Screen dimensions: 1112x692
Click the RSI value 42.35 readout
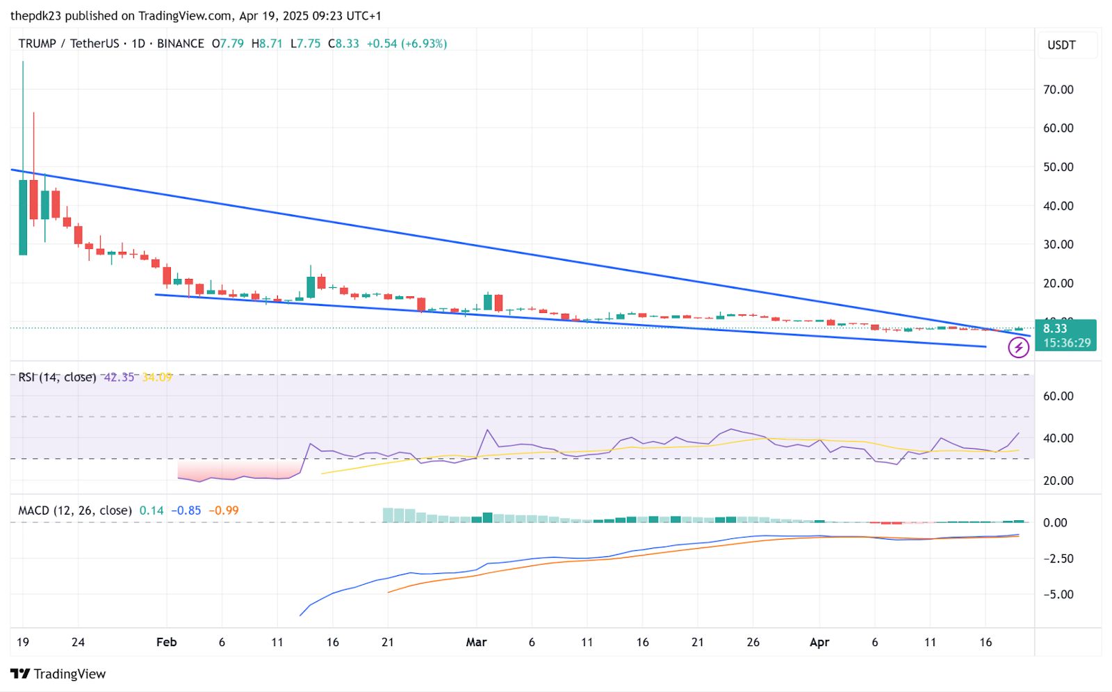(x=119, y=377)
